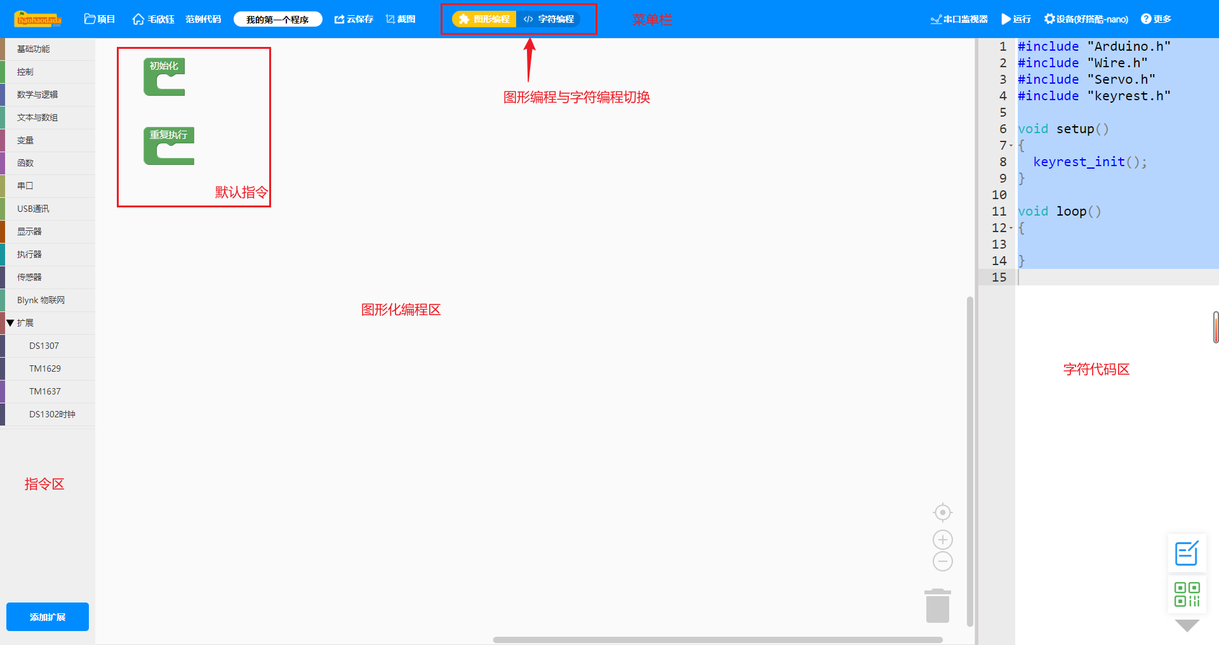Click the code panel scrollbar handle
This screenshot has width=1219, height=645.
1216,327
